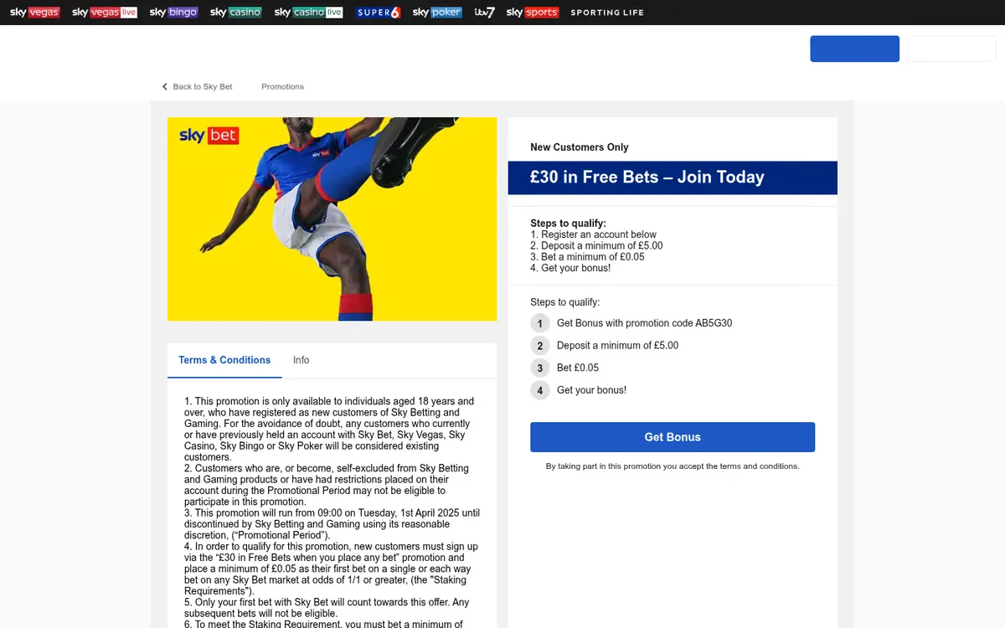This screenshot has width=1005, height=628.
Task: Click the back arrow chevron icon
Action: 165,86
